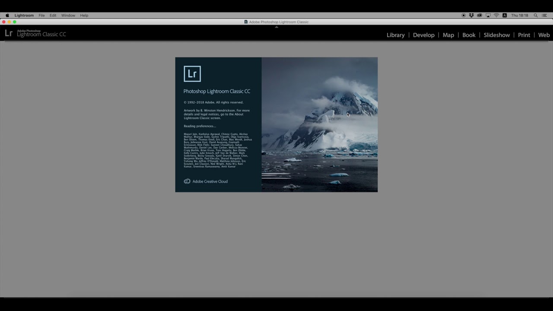Open the Window menu
Screen dimensions: 553x311
pos(68,15)
